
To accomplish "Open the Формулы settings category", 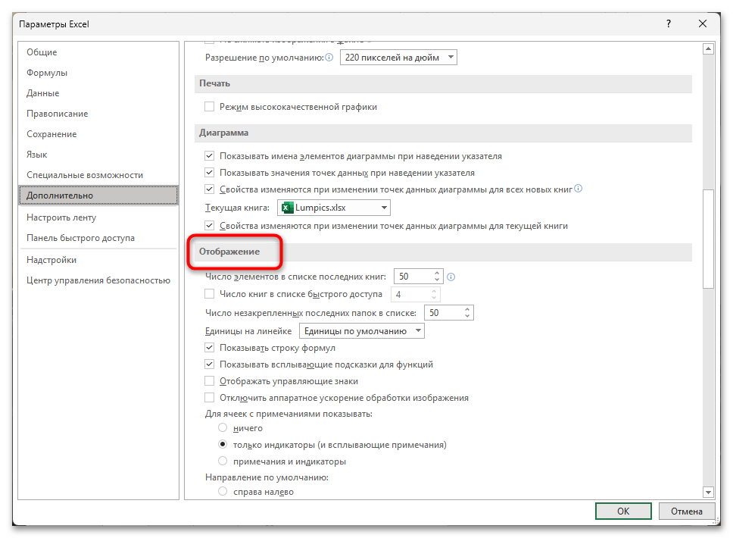I will pyautogui.click(x=47, y=73).
